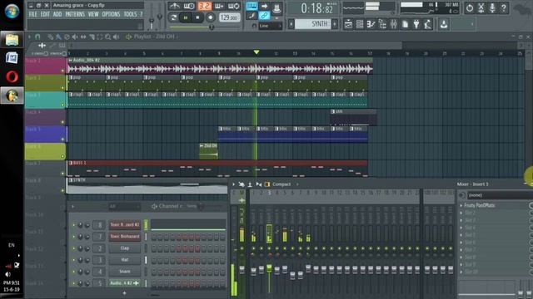Enable wait for input before recording
Viewport: 533px width, 299px height.
[x=189, y=6]
